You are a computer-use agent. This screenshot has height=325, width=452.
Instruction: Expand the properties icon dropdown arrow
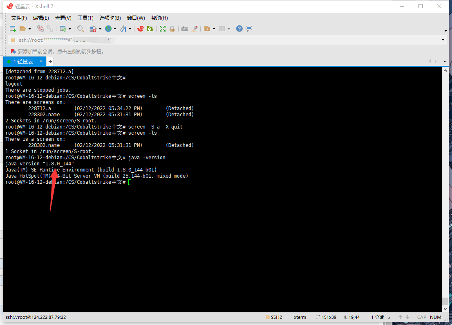tap(69, 29)
